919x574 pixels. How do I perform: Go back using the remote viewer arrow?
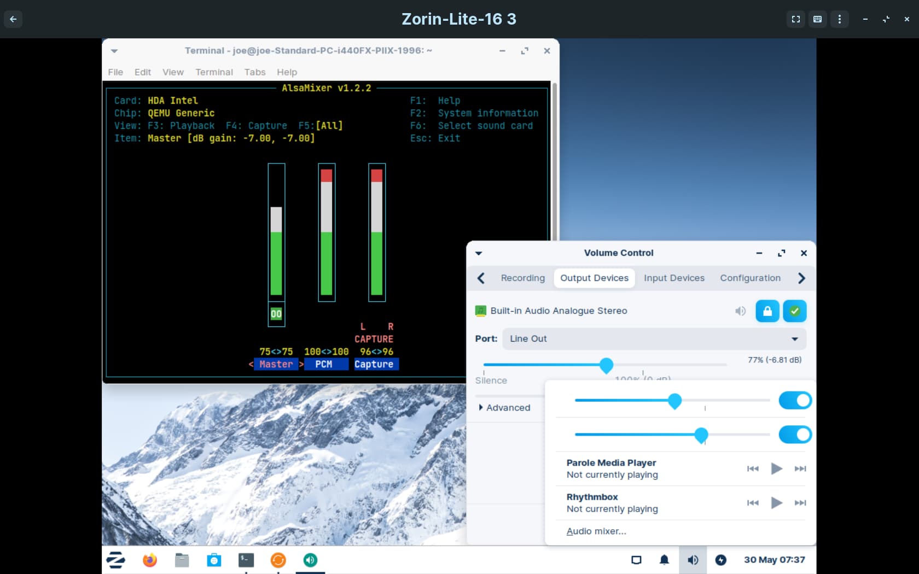(13, 19)
